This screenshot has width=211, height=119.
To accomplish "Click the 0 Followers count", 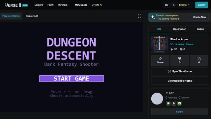I will tap(184, 98).
